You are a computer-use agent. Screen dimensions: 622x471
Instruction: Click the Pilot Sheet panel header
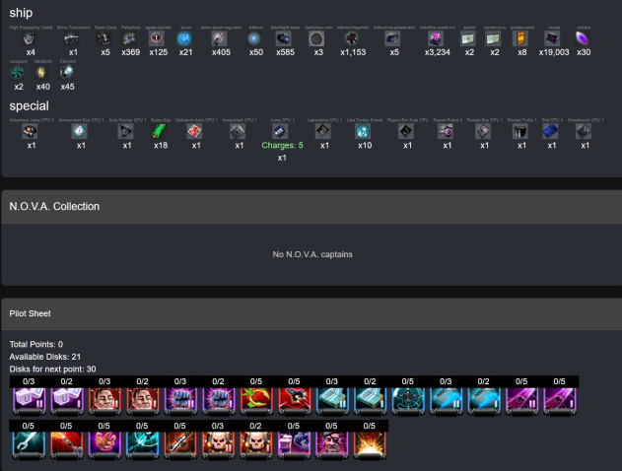pyautogui.click(x=311, y=314)
